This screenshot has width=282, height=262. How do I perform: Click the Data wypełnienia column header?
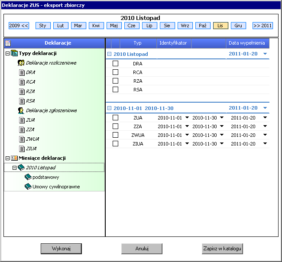click(x=247, y=43)
